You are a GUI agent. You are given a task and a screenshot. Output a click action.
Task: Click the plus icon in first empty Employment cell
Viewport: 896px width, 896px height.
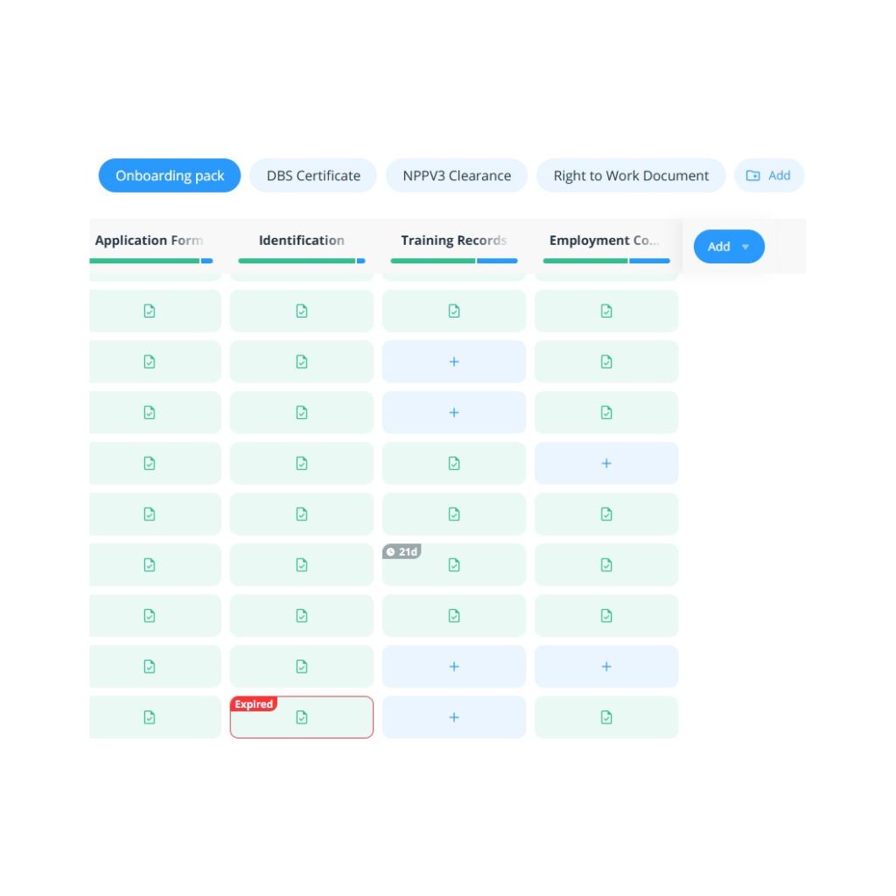pos(606,464)
